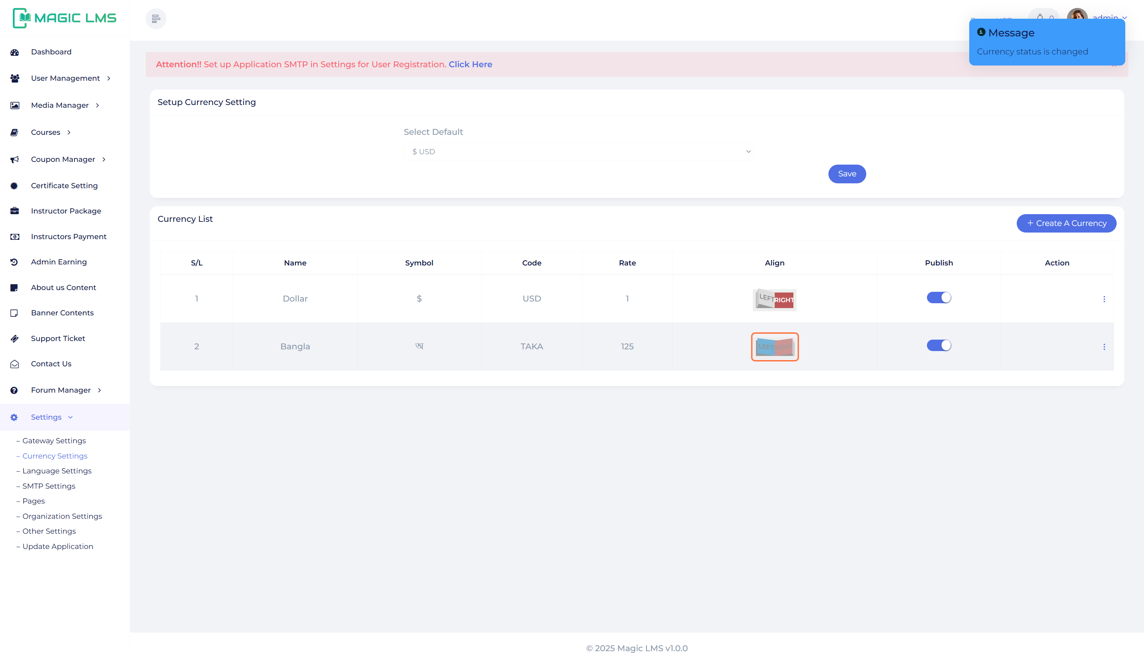1144x664 pixels.
Task: Toggle Publish switch for Dollar currency
Action: click(x=939, y=298)
